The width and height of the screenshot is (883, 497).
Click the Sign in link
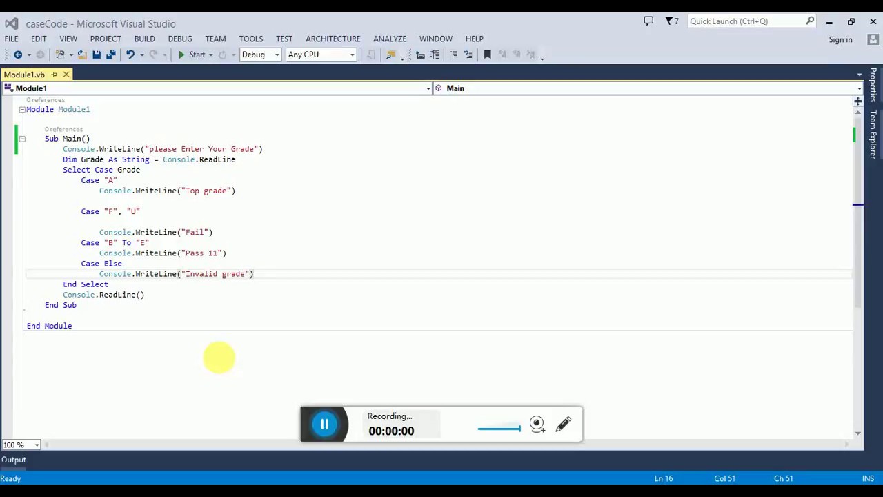840,40
